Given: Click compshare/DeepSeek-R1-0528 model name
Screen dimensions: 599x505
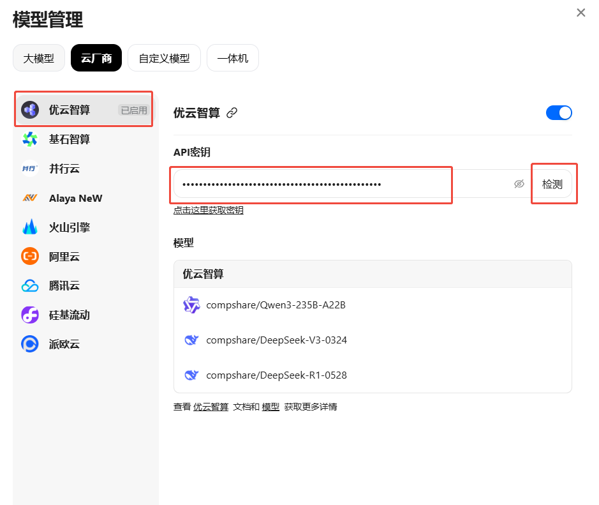Looking at the screenshot, I should pyautogui.click(x=277, y=375).
